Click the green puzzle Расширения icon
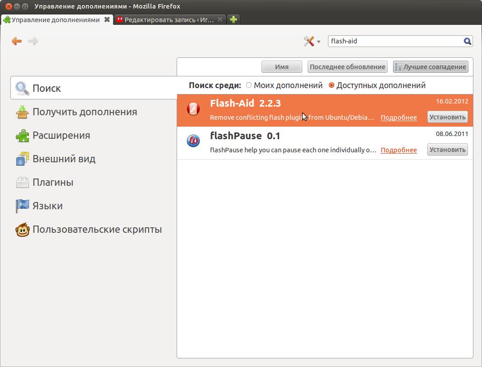The image size is (482, 367). 22,135
